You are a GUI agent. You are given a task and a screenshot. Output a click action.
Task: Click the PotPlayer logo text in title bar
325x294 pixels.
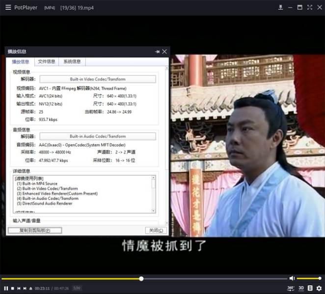(26, 8)
